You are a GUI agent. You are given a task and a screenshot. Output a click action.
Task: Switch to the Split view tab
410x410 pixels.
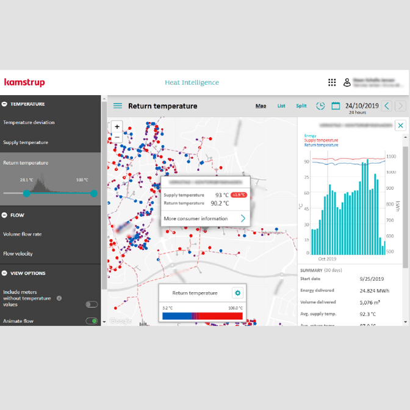pyautogui.click(x=301, y=106)
